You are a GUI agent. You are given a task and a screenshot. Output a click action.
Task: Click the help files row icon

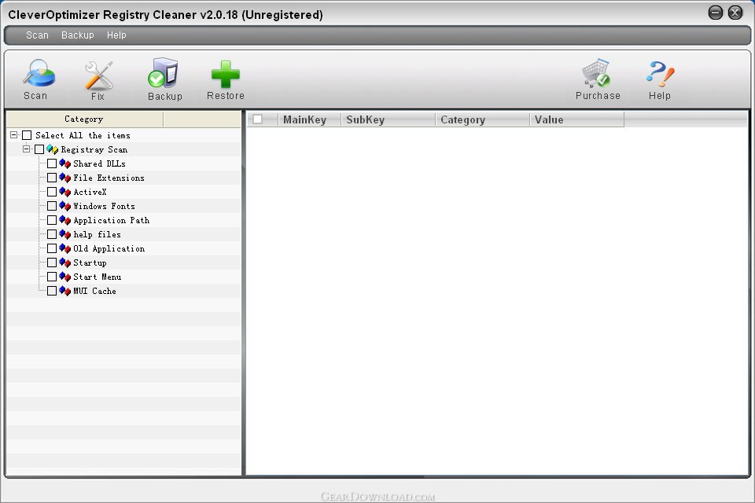[x=65, y=234]
